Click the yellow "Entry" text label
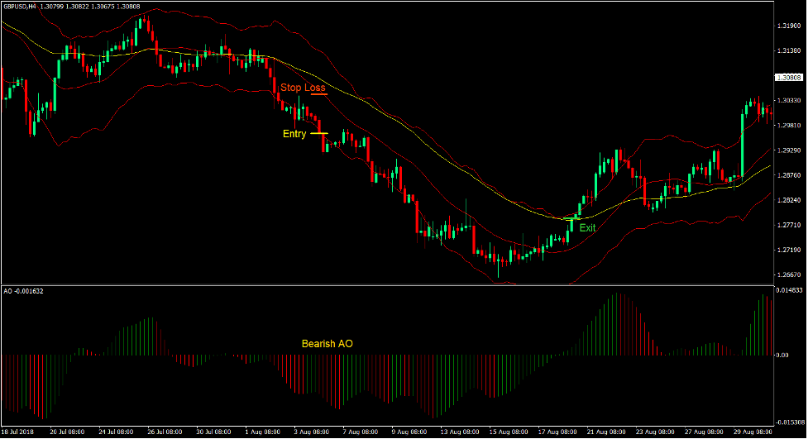The image size is (808, 439). pyautogui.click(x=294, y=134)
